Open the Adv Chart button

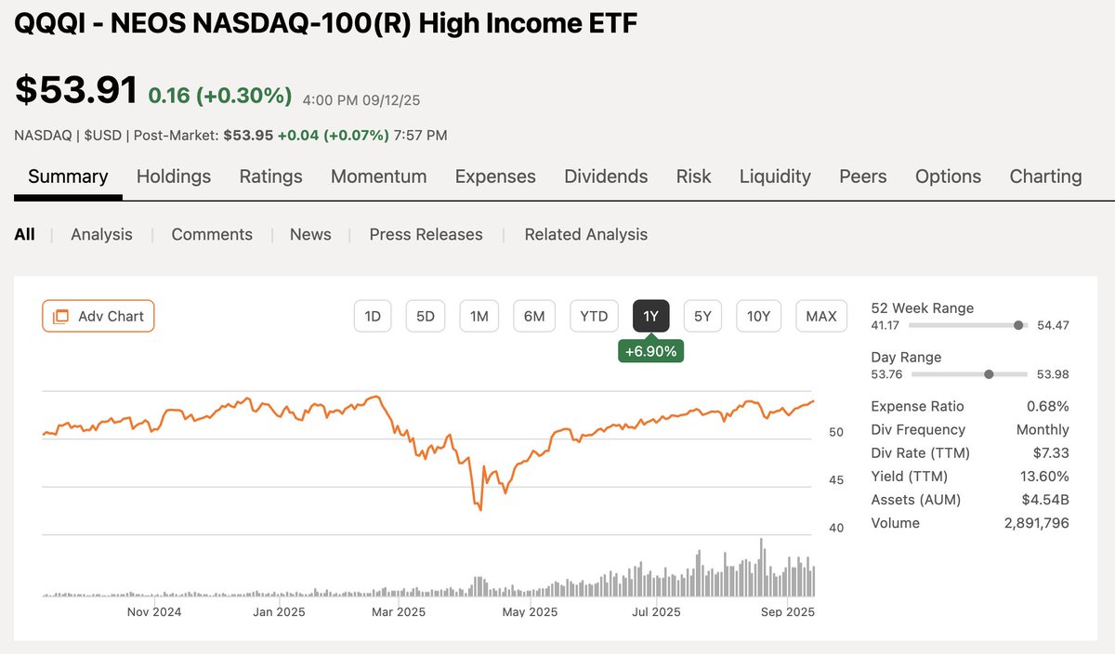click(98, 316)
